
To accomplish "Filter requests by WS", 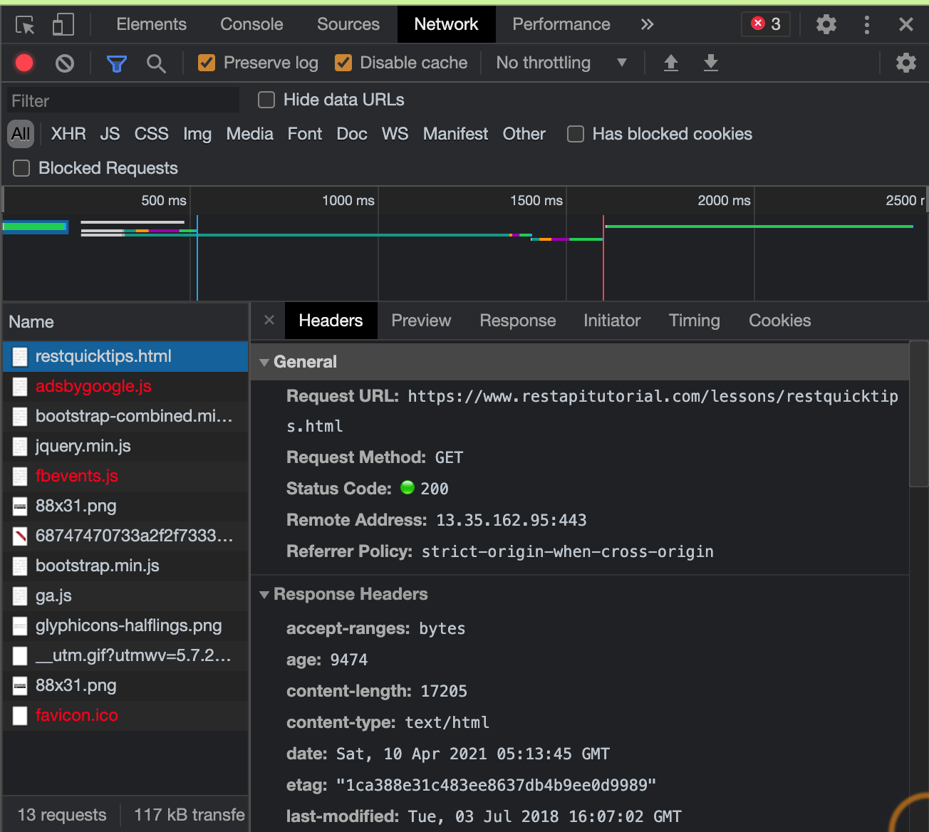I will click(x=395, y=134).
